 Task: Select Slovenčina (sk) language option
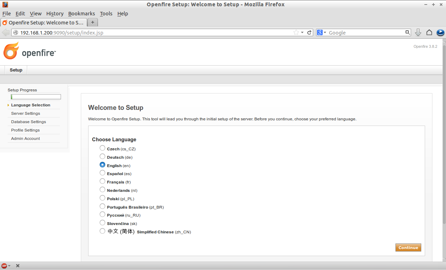(102, 223)
